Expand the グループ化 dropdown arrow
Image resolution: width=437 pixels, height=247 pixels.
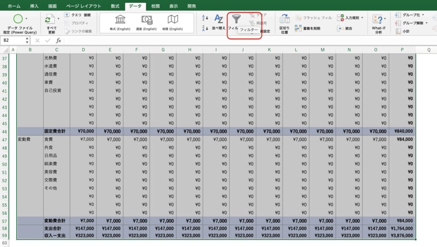tap(423, 15)
